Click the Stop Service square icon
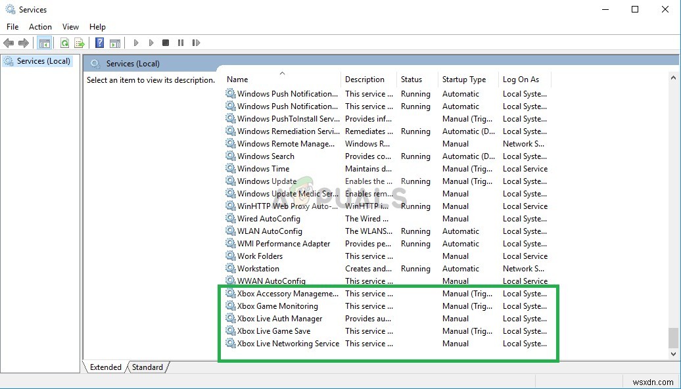This screenshot has width=681, height=389. (166, 43)
